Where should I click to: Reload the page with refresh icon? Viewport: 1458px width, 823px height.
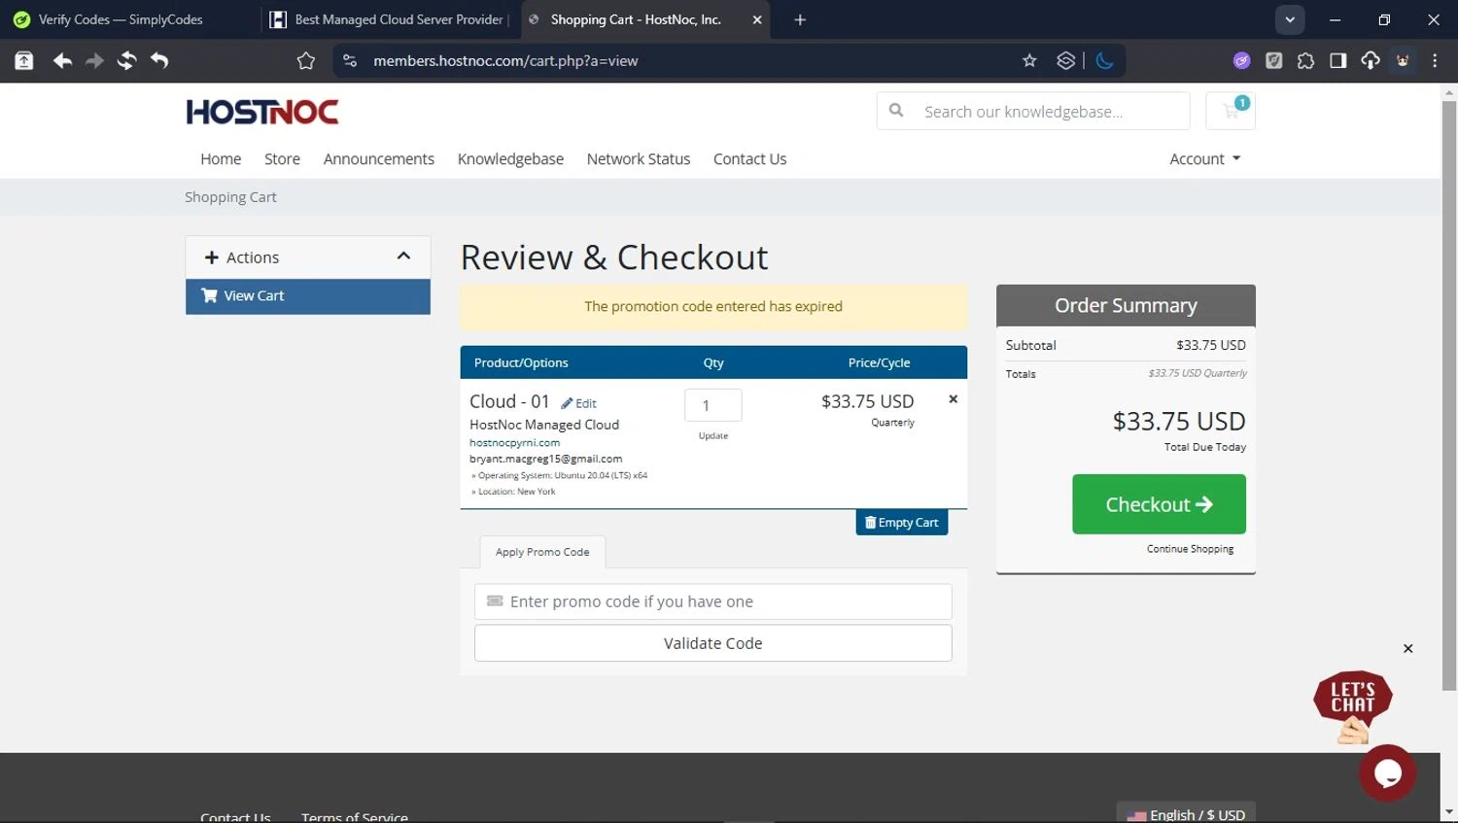pyautogui.click(x=126, y=60)
